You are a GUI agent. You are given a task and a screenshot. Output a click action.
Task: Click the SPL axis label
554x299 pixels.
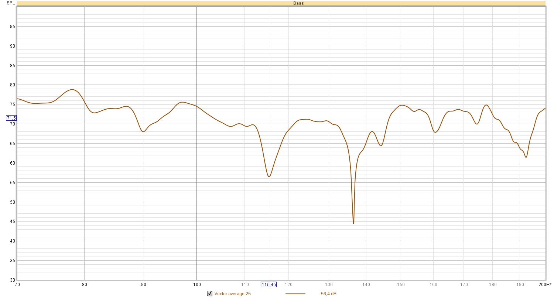pos(11,3)
